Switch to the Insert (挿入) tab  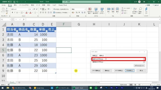click(x=15, y=5)
